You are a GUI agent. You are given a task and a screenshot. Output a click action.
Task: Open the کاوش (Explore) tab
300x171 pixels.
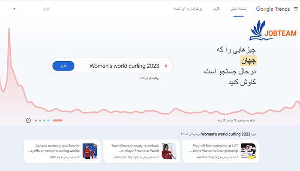point(216,9)
